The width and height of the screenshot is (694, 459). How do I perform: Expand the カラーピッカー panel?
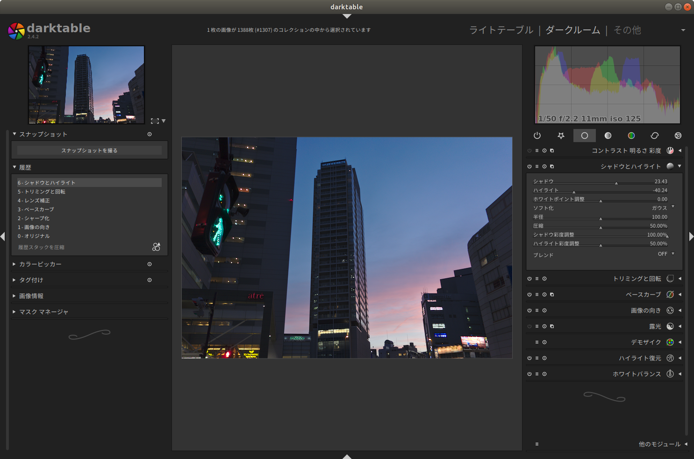coord(40,264)
